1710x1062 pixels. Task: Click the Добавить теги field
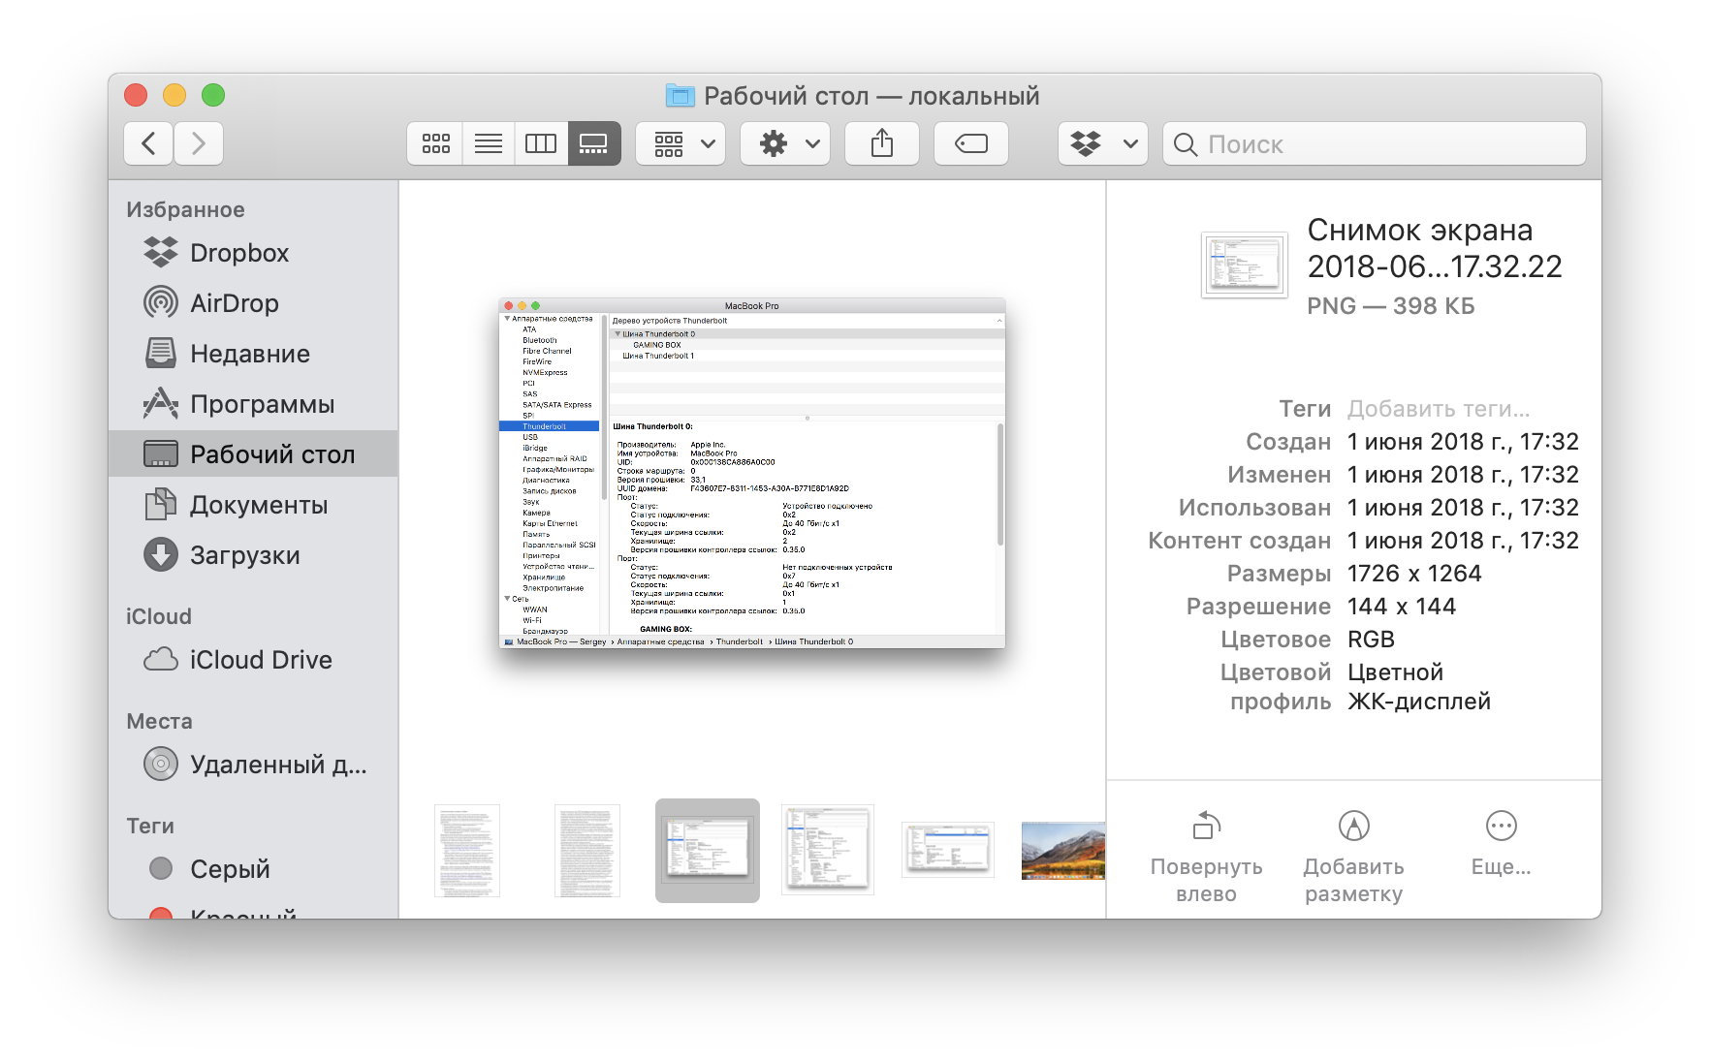[x=1439, y=409]
